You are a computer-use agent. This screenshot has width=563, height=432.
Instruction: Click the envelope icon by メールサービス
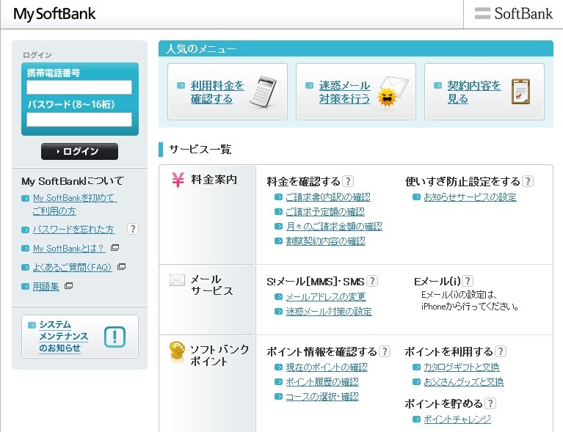177,280
